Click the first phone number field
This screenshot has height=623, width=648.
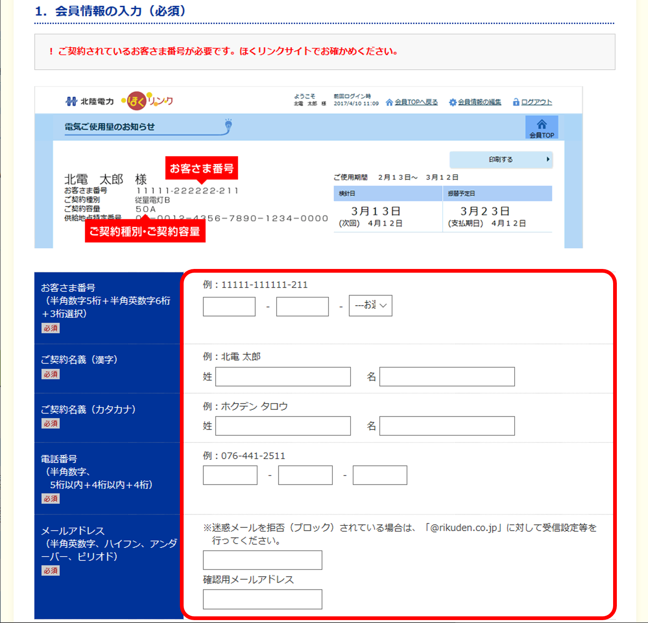point(230,475)
